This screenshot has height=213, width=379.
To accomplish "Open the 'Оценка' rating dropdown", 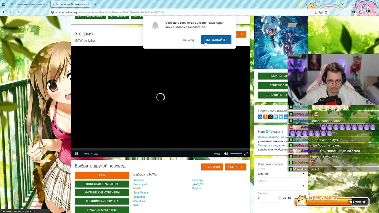I will tap(281, 186).
